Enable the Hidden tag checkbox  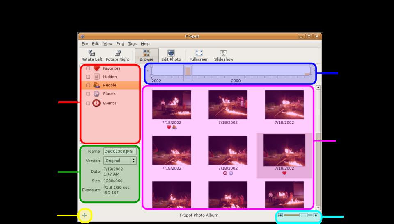(88, 77)
